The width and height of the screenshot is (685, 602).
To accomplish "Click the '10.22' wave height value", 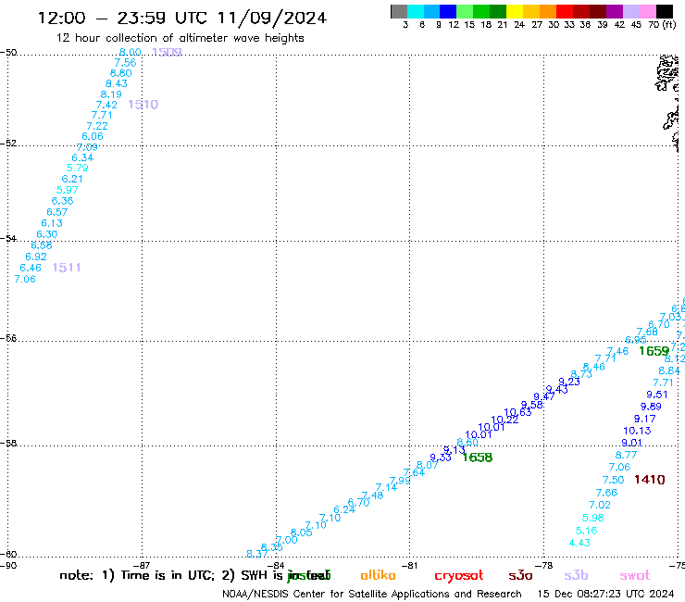I will [504, 420].
